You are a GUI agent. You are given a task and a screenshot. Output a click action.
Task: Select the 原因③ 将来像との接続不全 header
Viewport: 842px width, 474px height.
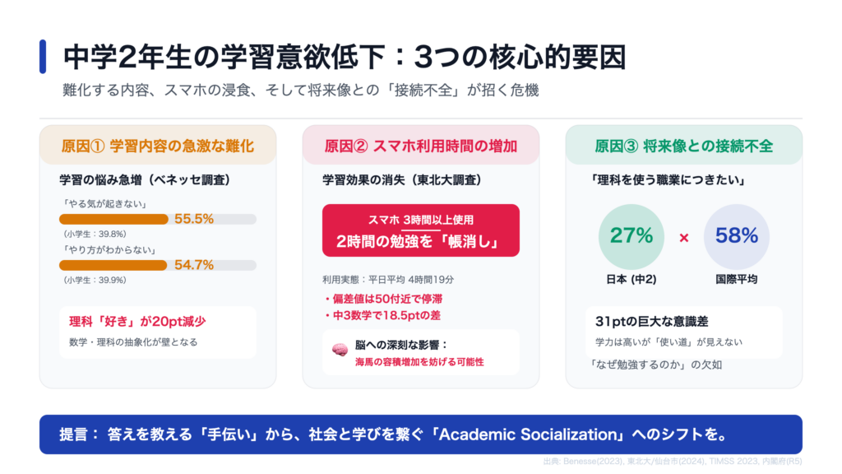[684, 146]
